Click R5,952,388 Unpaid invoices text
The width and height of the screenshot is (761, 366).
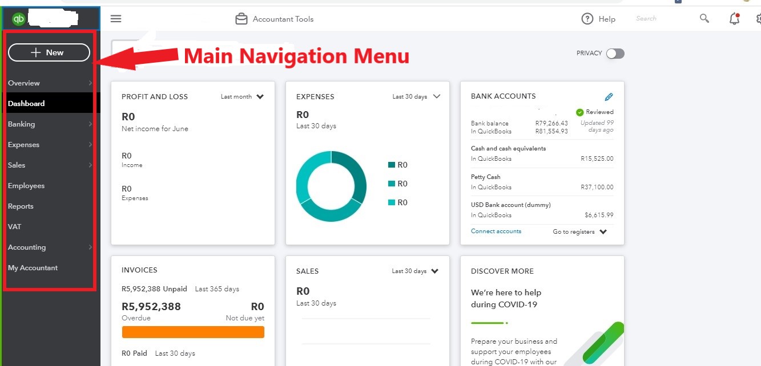click(x=154, y=289)
